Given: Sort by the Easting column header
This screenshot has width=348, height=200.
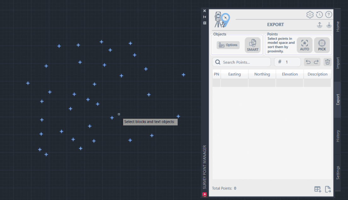Looking at the screenshot, I should (x=234, y=74).
